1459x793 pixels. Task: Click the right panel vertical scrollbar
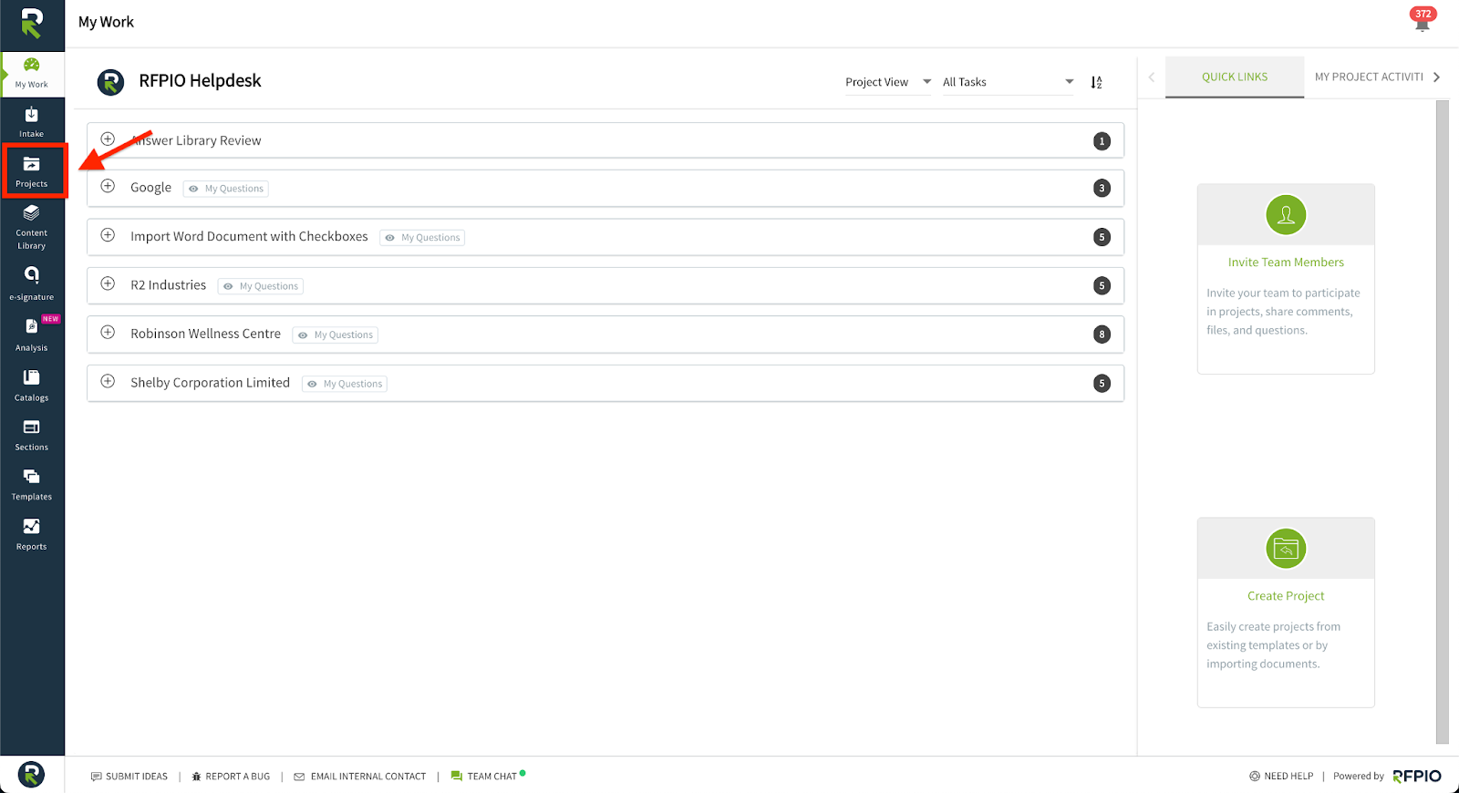[1443, 422]
